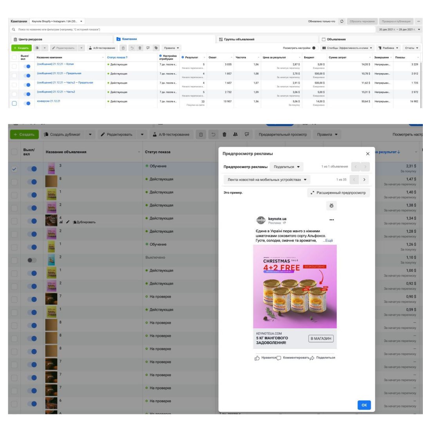Click the undo arrow icon in lower toolbar
This screenshot has height=423, width=423.
click(213, 134)
